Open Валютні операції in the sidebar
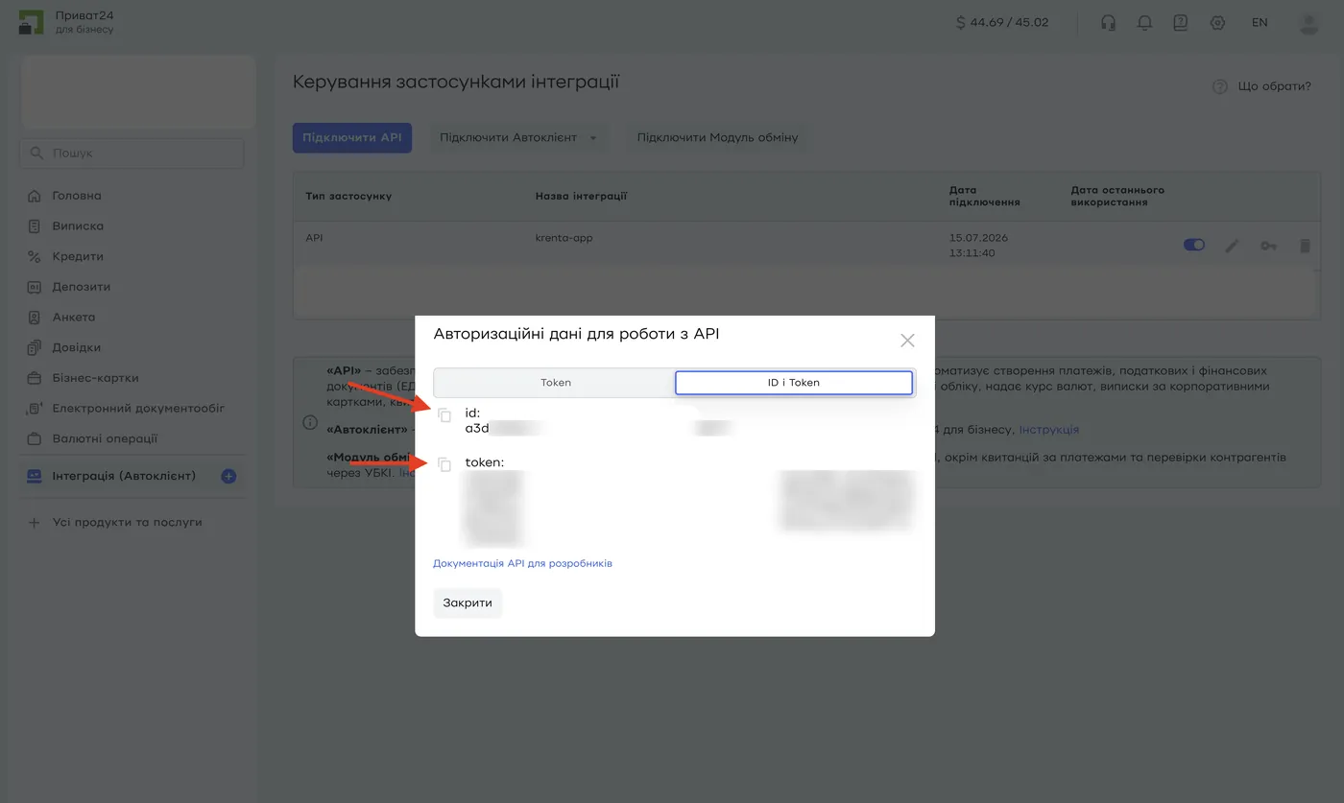 point(105,438)
